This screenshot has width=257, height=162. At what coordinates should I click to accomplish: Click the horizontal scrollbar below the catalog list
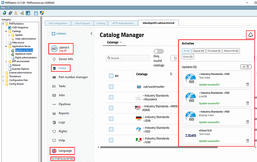[x=159, y=147]
